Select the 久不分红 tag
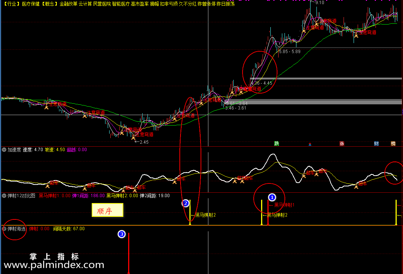Image resolution: width=403 pixels, height=274 pixels. (x=188, y=4)
